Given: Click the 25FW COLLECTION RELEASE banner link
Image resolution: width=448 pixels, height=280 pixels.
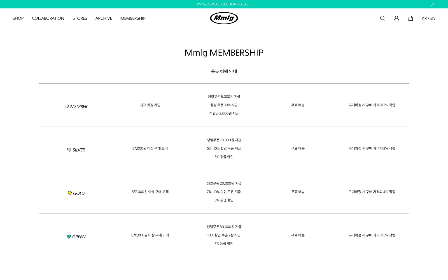Looking at the screenshot, I should (x=223, y=4).
